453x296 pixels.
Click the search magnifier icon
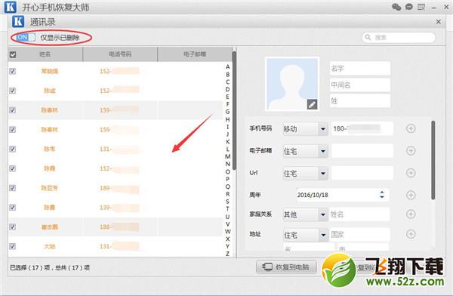[x=368, y=37]
